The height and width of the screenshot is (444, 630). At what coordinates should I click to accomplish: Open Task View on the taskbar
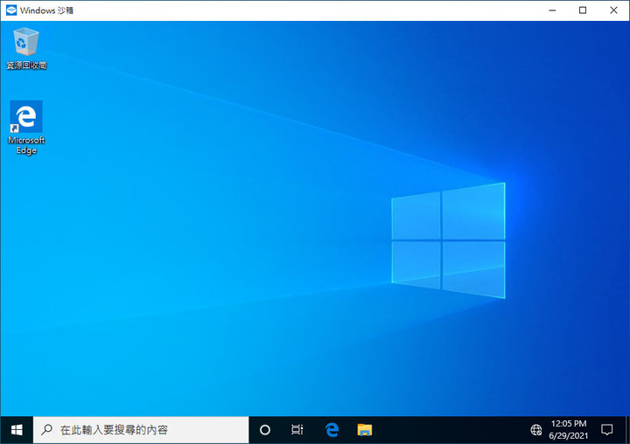coord(297,430)
